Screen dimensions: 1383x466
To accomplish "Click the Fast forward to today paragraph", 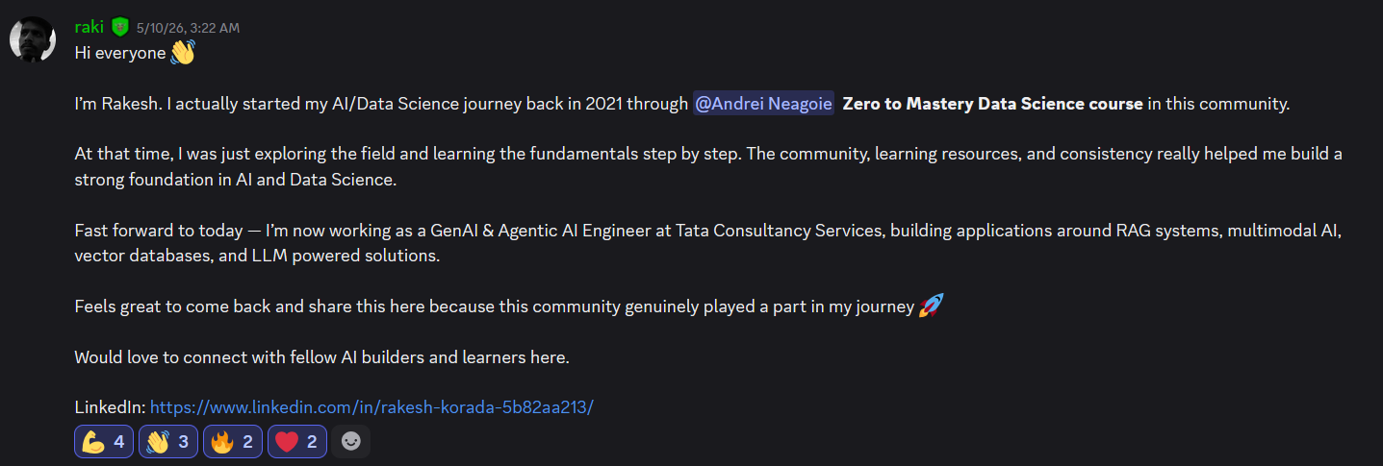I will click(x=707, y=243).
